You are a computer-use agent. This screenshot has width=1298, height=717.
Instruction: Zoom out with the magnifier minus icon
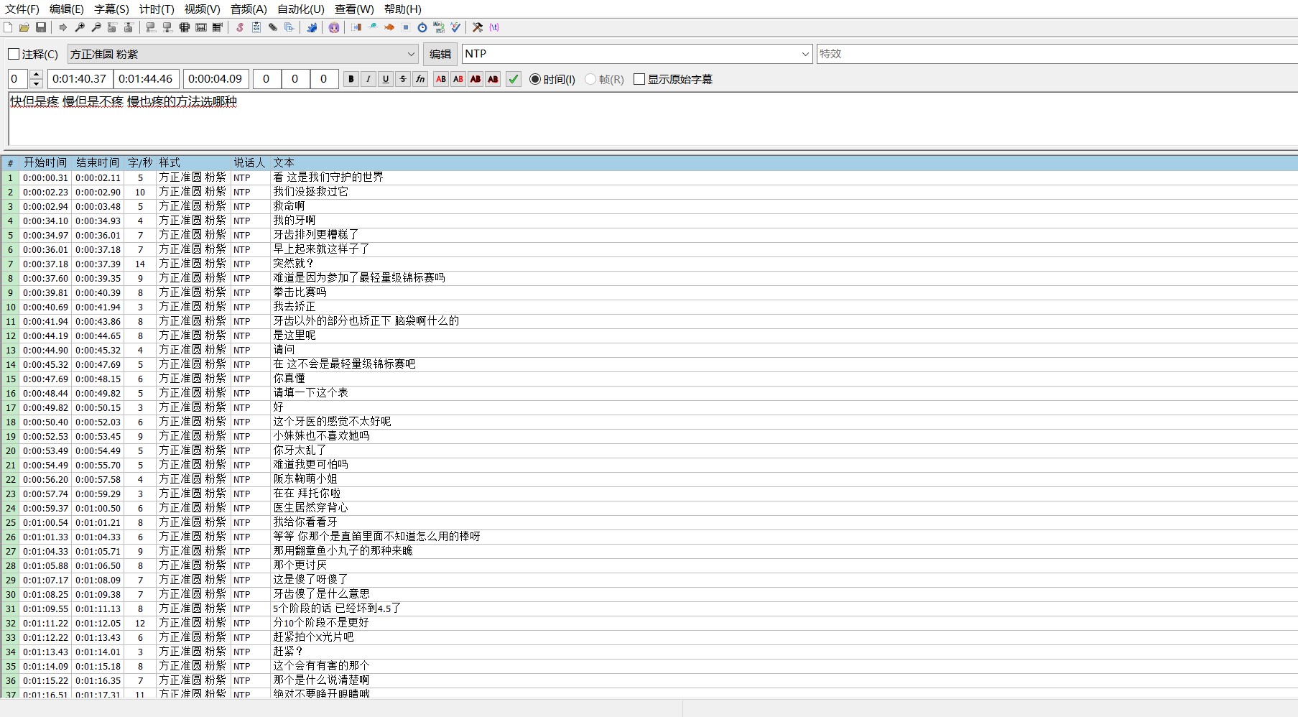pyautogui.click(x=96, y=27)
